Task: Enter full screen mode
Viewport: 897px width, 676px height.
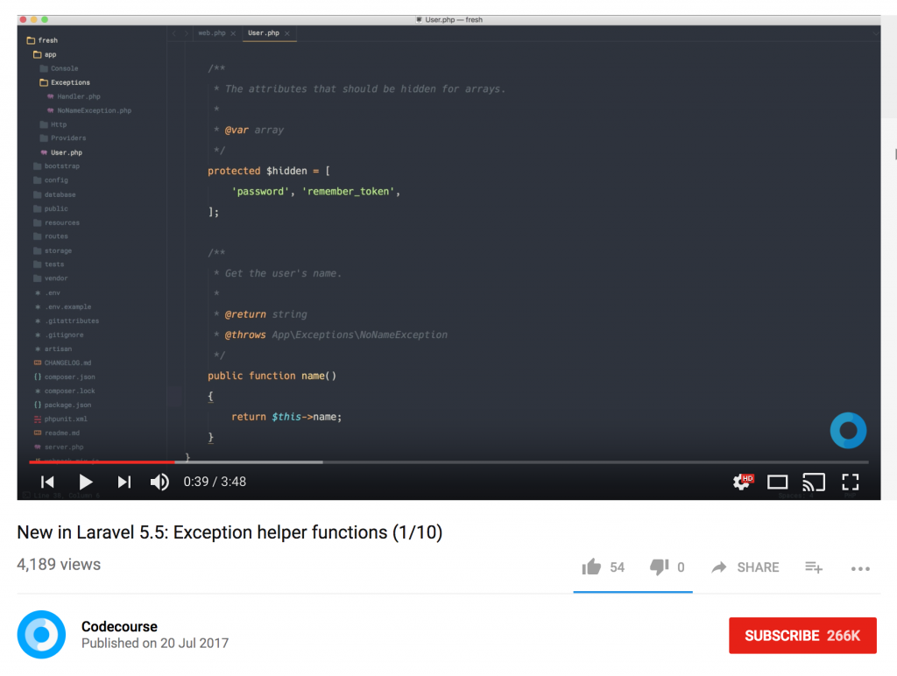Action: 850,482
